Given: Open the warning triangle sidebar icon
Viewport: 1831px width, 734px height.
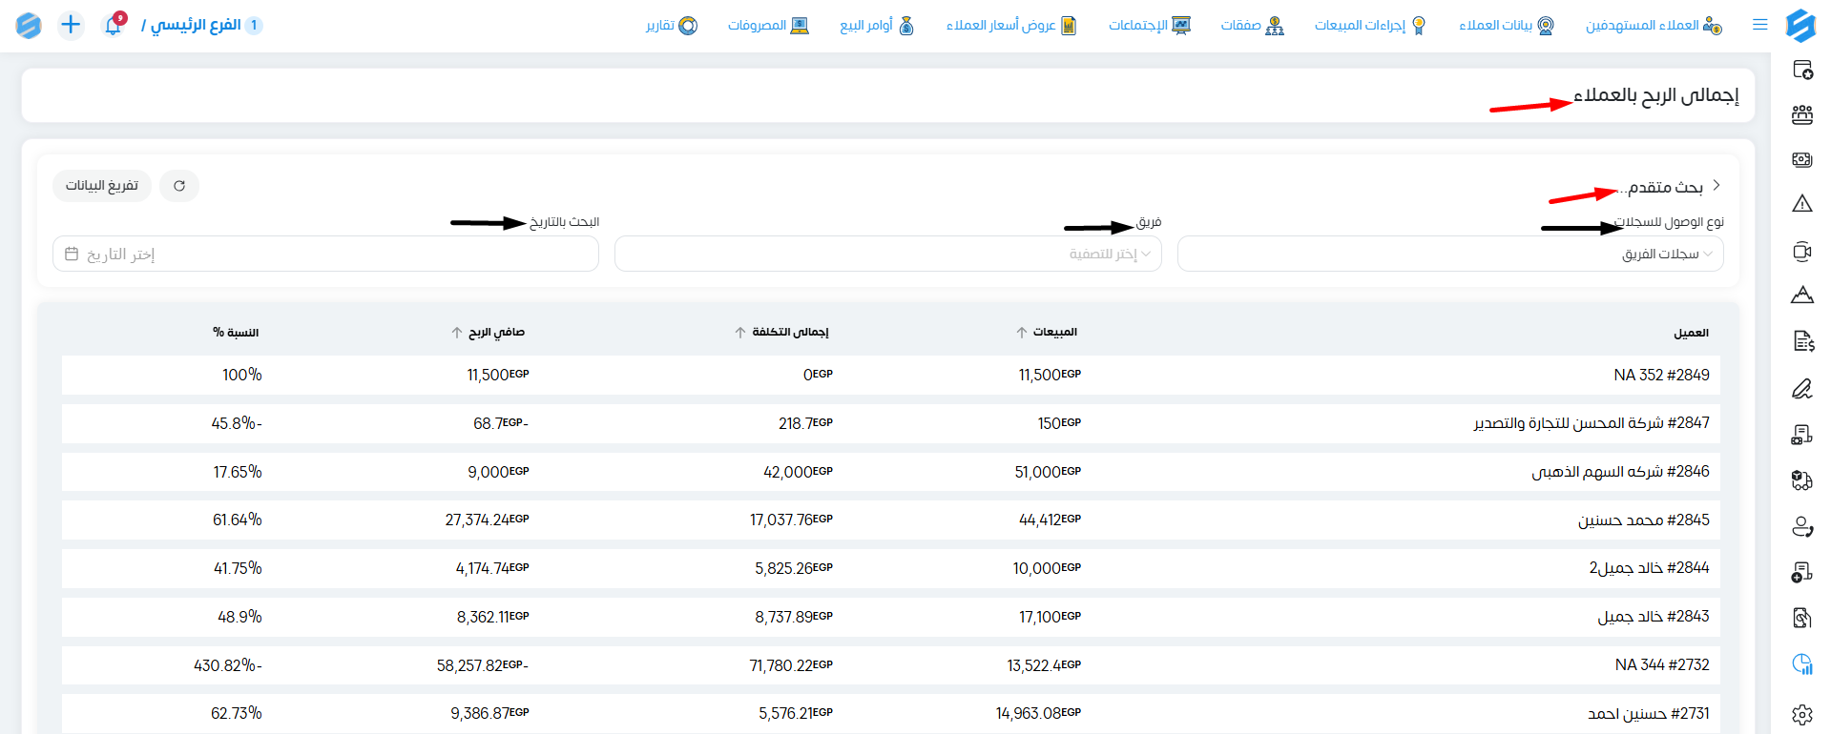Looking at the screenshot, I should pyautogui.click(x=1801, y=203).
